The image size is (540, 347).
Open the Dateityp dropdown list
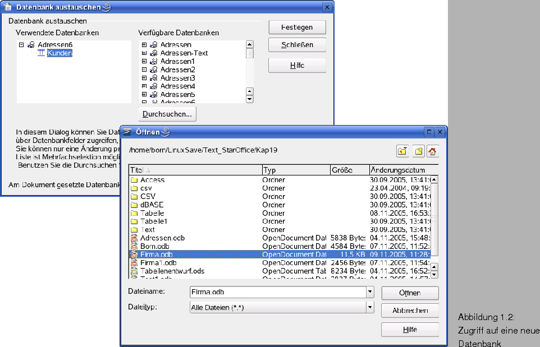pos(370,307)
